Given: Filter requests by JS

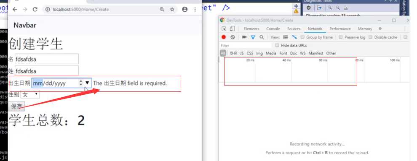Looking at the screenshot, I should [x=242, y=53].
